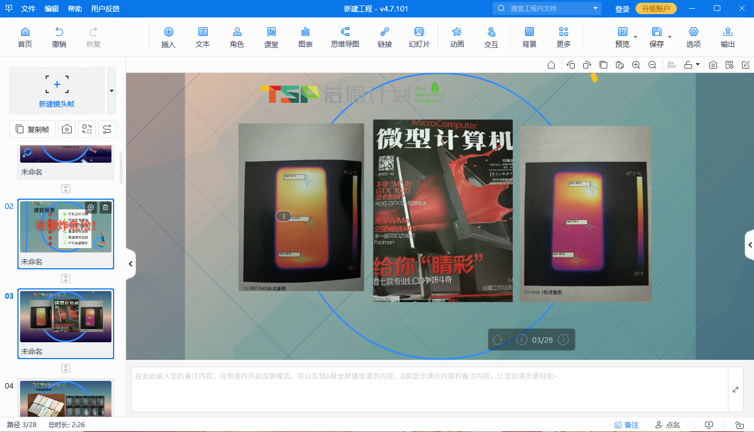This screenshot has width=754, height=432.
Task: Click transition icon between frames 03 and 04
Action: pos(66,368)
